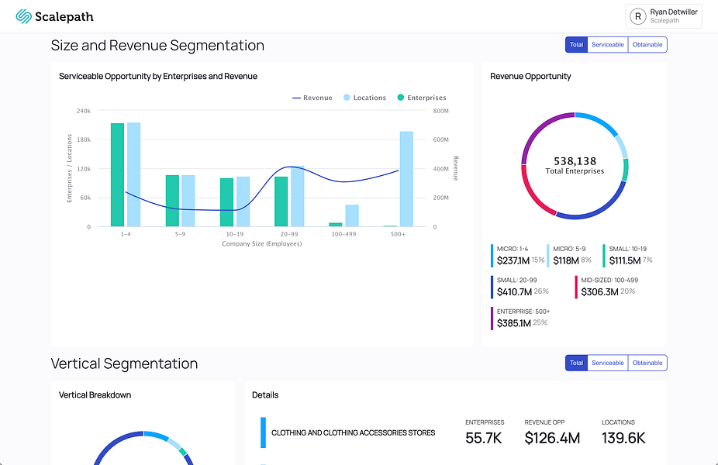This screenshot has height=465, width=718.
Task: Select Serviceable tab in Size and Revenue Segmentation
Action: (x=608, y=45)
